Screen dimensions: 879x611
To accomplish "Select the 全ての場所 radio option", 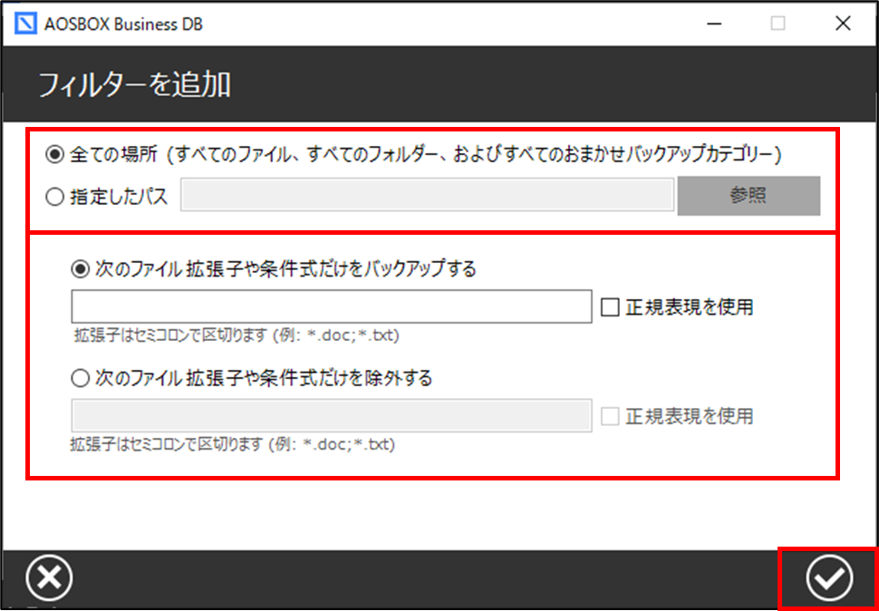I will click(x=54, y=155).
